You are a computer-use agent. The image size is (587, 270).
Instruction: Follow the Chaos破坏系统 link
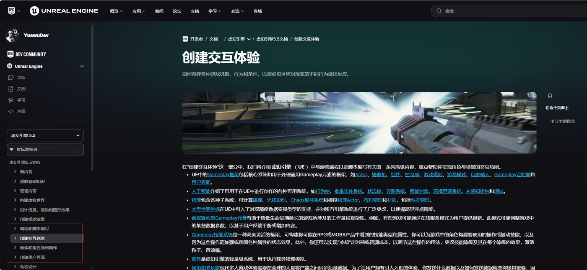coord(307,200)
